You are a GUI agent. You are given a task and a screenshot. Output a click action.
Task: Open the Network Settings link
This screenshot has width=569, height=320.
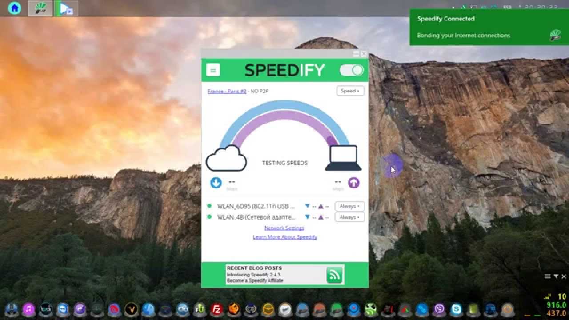tap(284, 228)
